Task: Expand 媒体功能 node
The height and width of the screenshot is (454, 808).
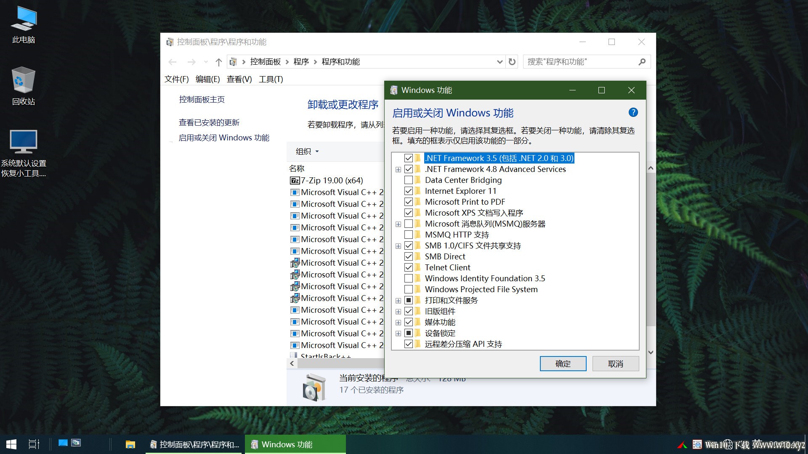Action: point(398,322)
